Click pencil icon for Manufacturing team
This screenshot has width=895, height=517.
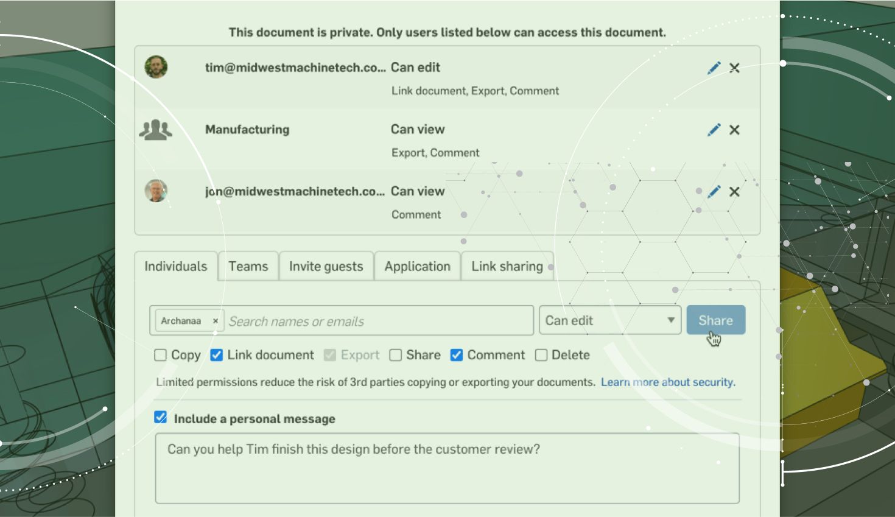tap(714, 130)
